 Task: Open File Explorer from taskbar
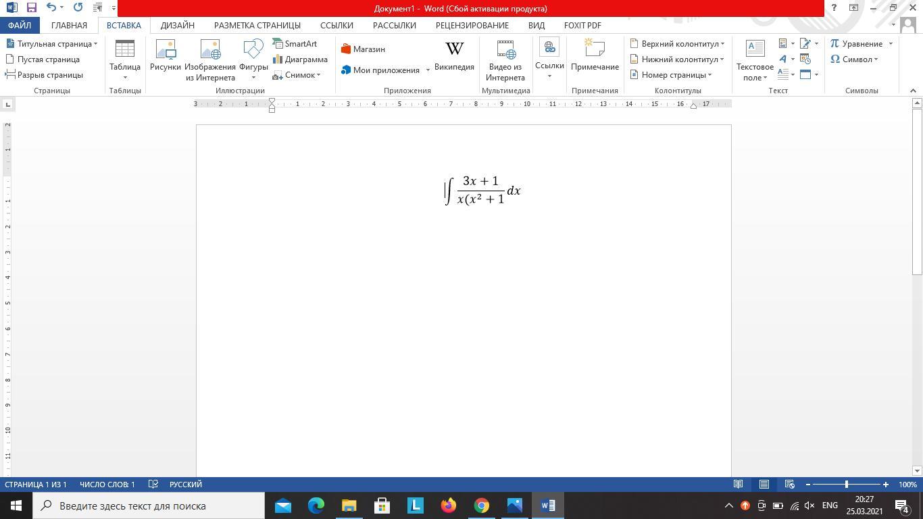tap(349, 505)
